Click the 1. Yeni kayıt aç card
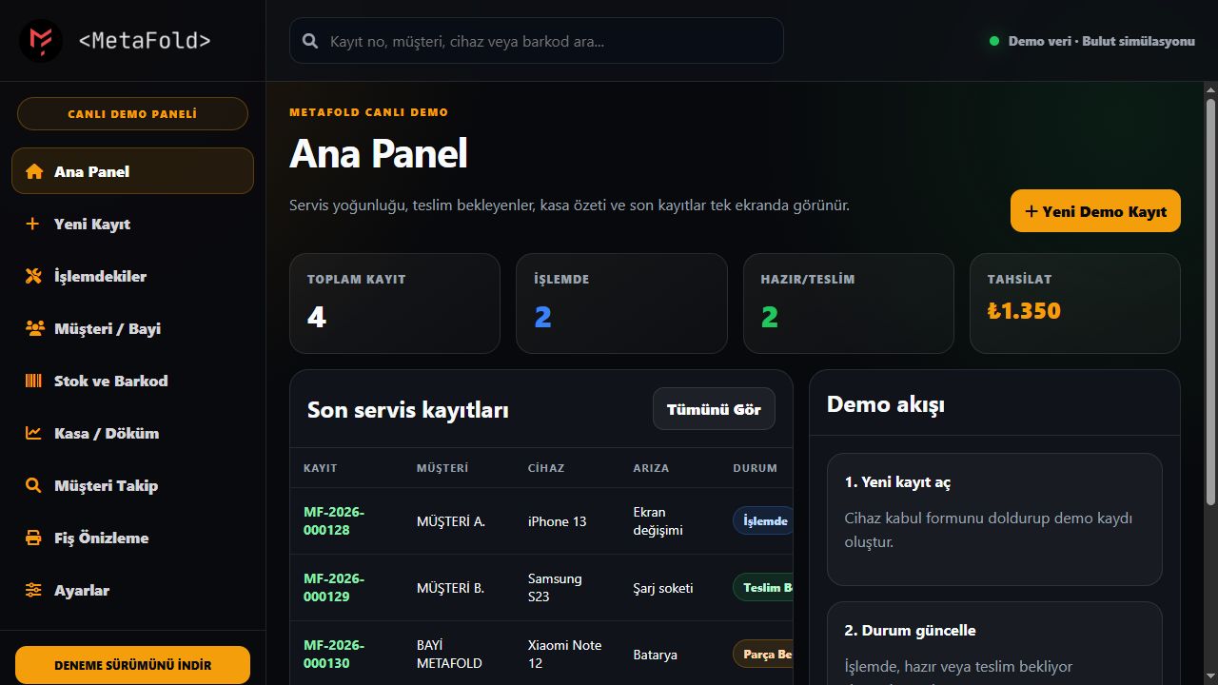The width and height of the screenshot is (1218, 685). (994, 519)
